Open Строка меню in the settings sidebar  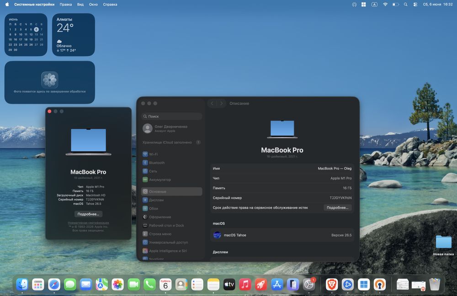point(171,234)
